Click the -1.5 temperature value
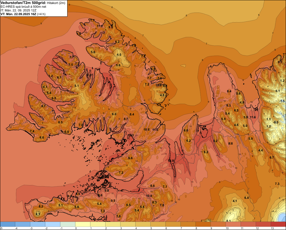Viewport: 286px width, 230px height. point(282,101)
